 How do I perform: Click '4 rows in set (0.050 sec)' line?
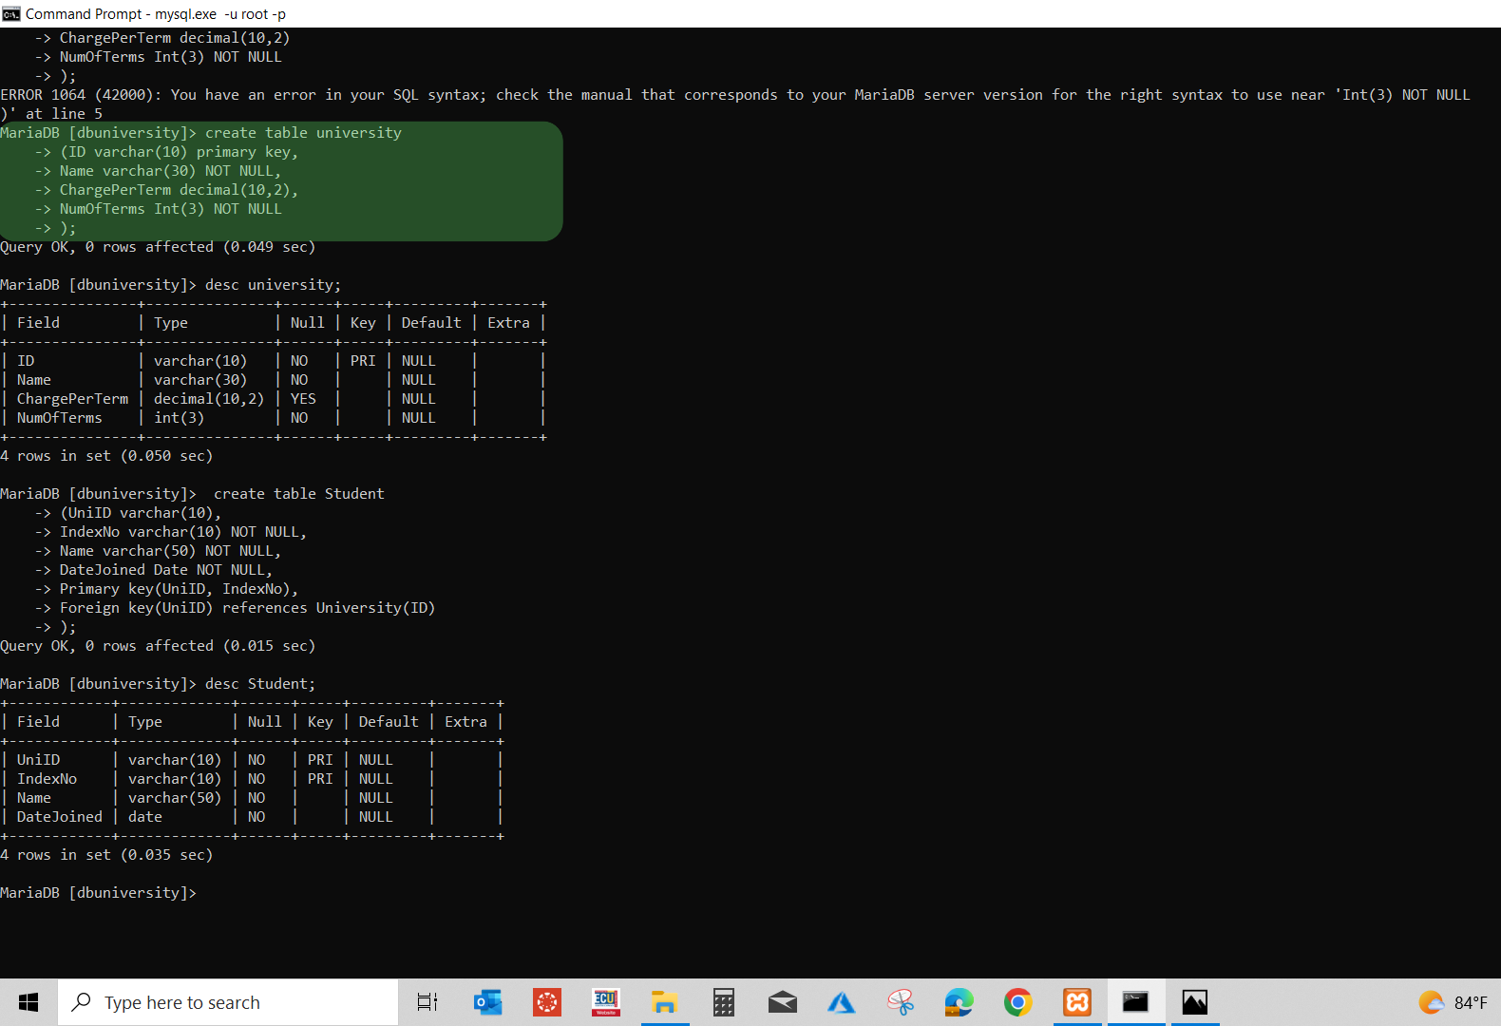pyautogui.click(x=106, y=456)
